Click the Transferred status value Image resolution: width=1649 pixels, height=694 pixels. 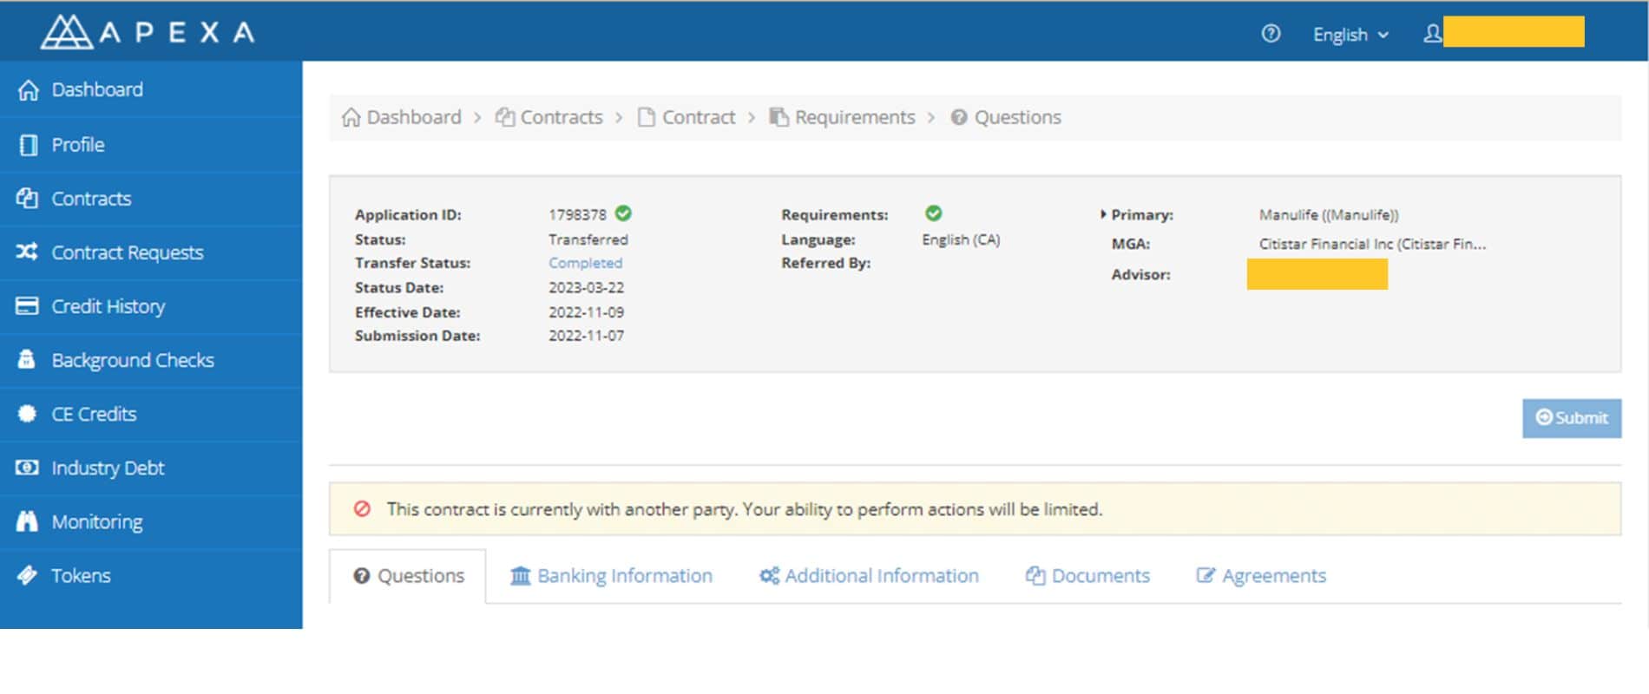tap(588, 239)
